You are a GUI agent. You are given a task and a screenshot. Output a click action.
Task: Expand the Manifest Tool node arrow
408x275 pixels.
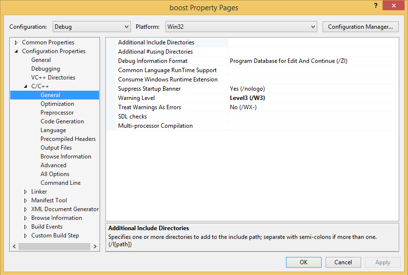(25, 201)
